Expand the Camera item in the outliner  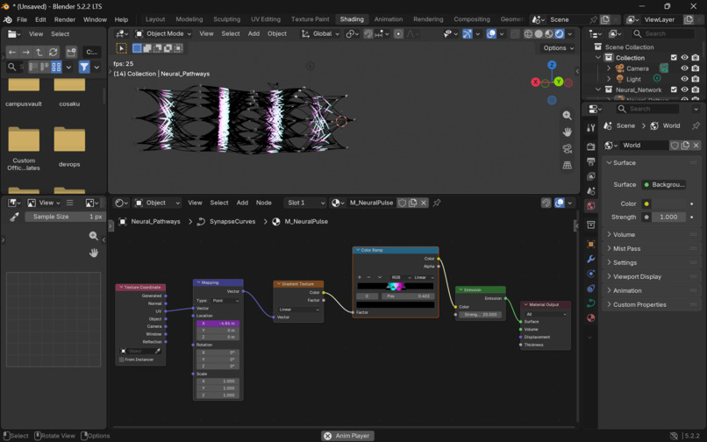click(x=609, y=68)
